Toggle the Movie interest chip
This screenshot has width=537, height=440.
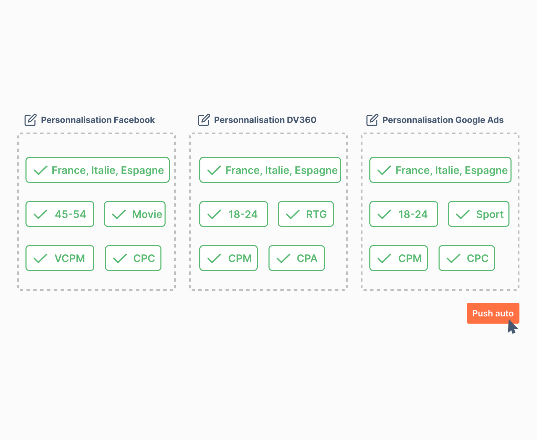pos(135,214)
